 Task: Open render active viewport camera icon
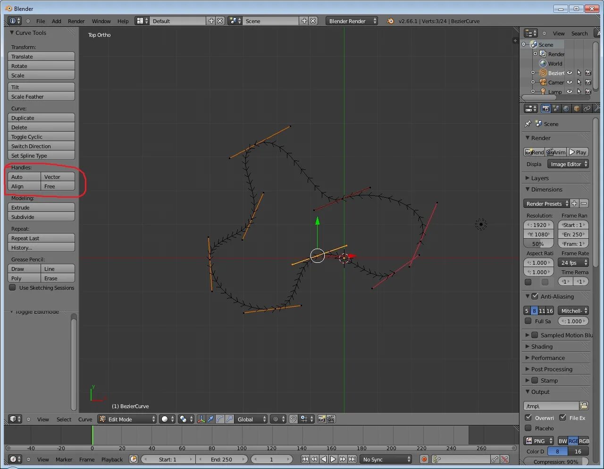coord(322,419)
